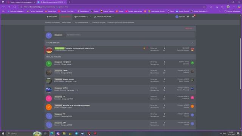The image size is (242, 136).
Task: Open File Explorer from the taskbar
Action: 64,133
